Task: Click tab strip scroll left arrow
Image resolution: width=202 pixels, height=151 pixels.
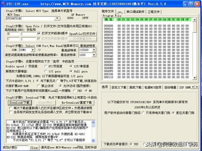Action: tap(193, 87)
